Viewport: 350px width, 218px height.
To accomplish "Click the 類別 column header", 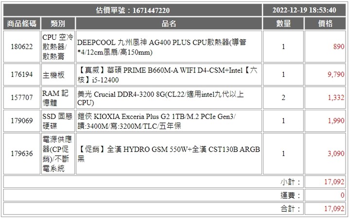I will tap(58, 24).
